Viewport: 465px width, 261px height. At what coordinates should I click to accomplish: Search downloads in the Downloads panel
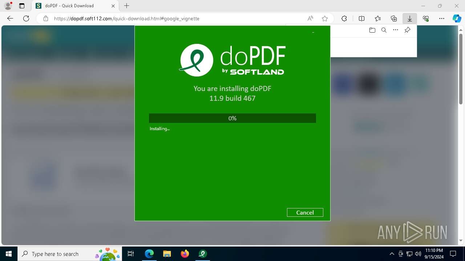(384, 30)
